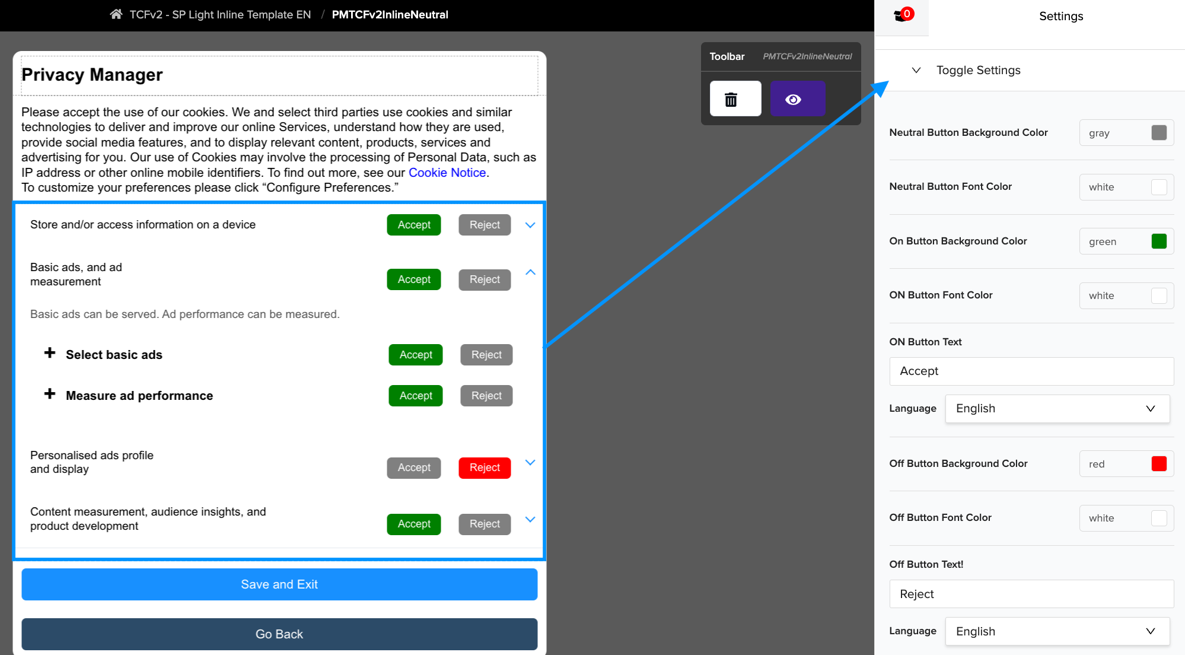Click the Toolbar panel title
Screen dimensions: 1185x655
[727, 56]
